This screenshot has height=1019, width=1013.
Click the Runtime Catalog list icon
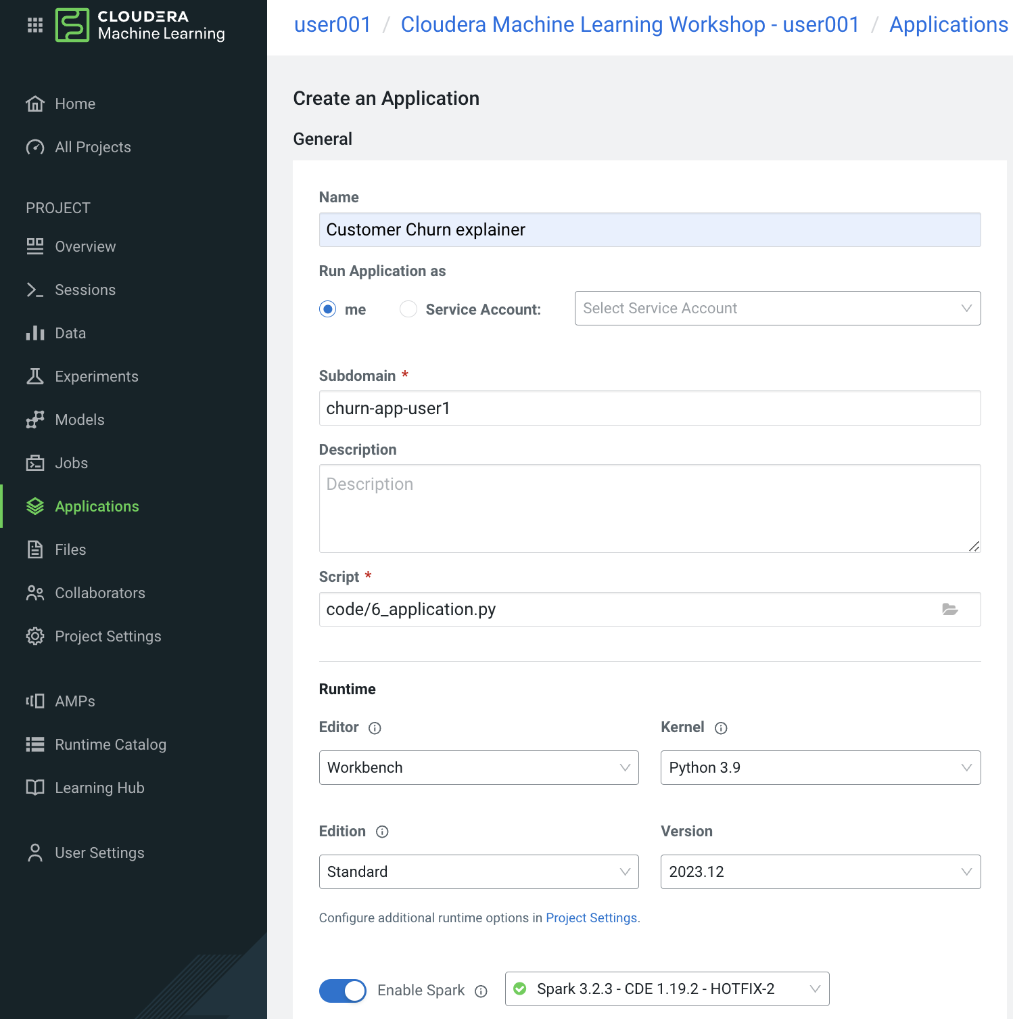pos(35,744)
